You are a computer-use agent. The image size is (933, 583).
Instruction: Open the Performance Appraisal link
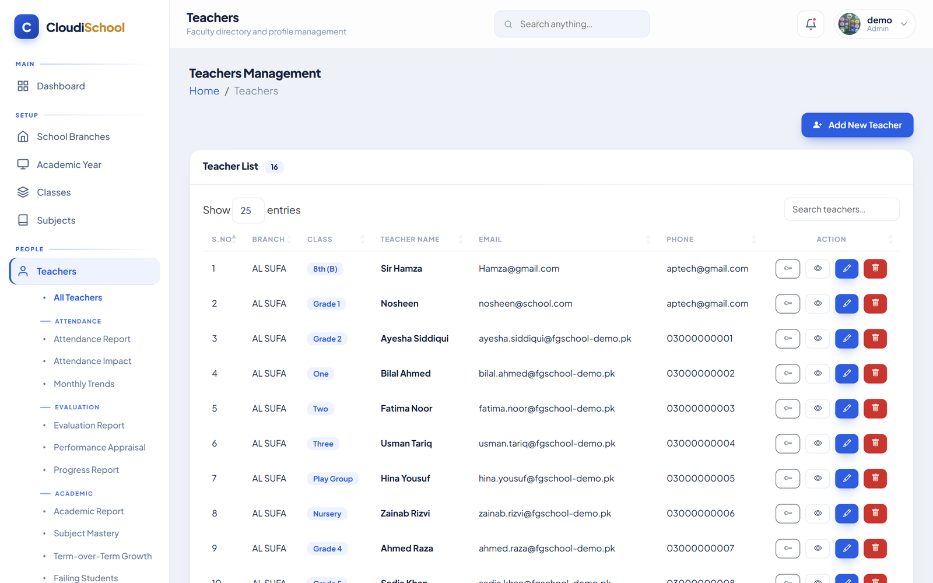tap(100, 448)
